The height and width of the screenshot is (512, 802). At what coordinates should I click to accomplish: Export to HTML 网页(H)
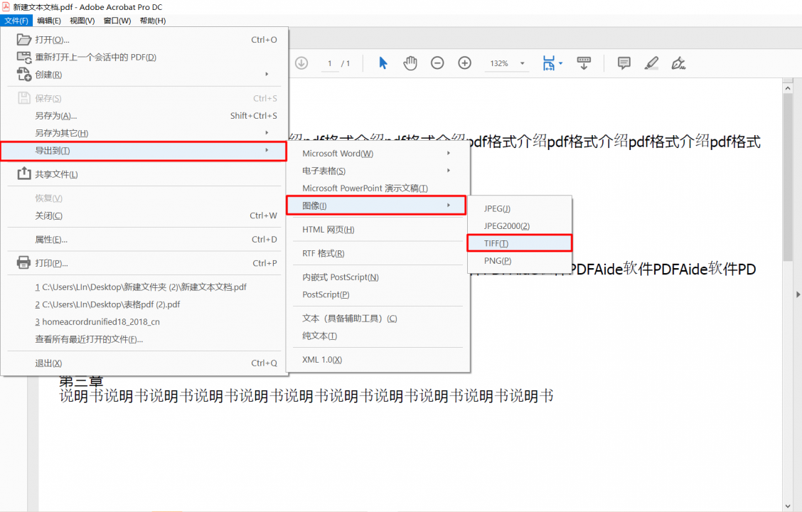pos(378,230)
